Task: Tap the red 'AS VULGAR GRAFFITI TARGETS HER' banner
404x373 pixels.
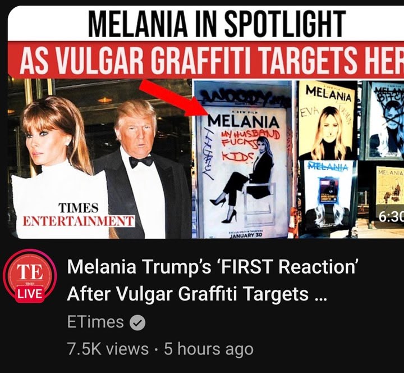Action: pos(206,60)
